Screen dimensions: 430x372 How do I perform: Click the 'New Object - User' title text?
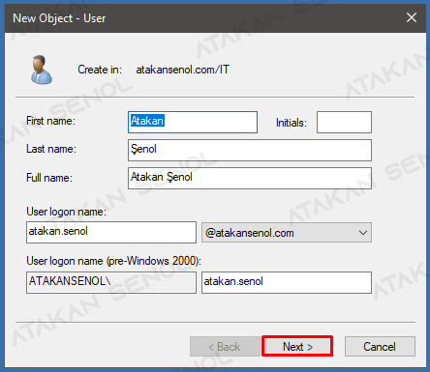(59, 18)
